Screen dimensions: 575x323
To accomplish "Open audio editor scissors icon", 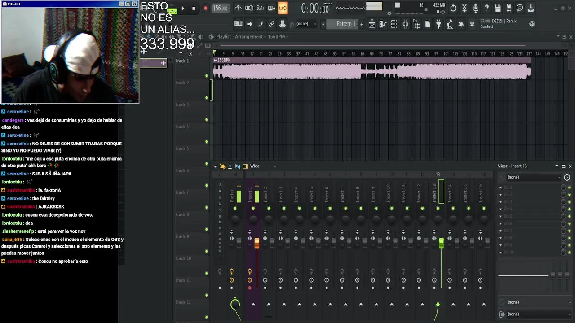I will pyautogui.click(x=464, y=8).
